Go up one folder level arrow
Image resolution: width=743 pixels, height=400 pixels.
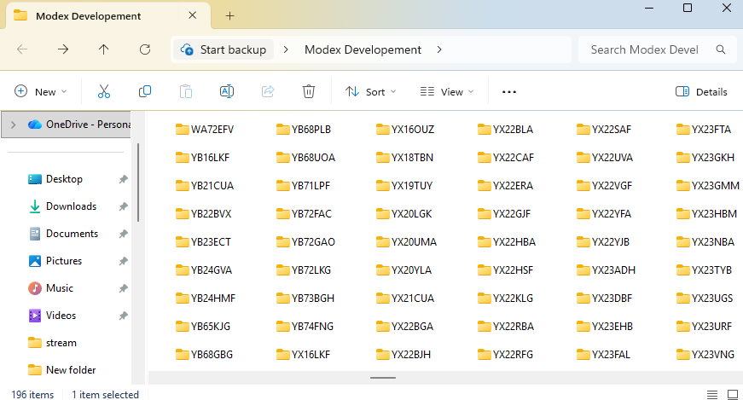104,49
